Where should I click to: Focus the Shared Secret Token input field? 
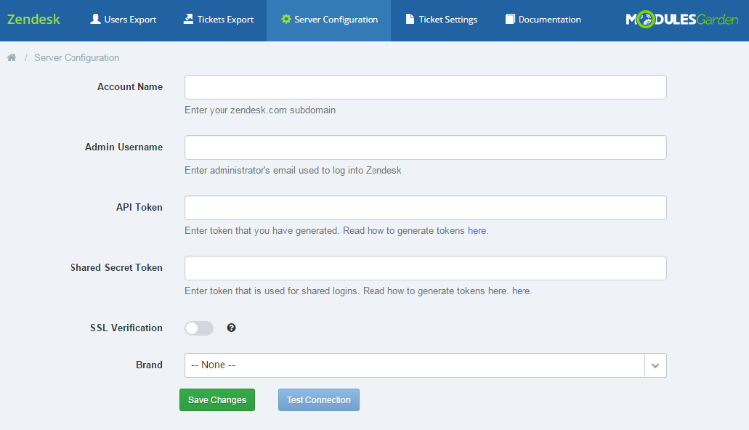coord(426,268)
